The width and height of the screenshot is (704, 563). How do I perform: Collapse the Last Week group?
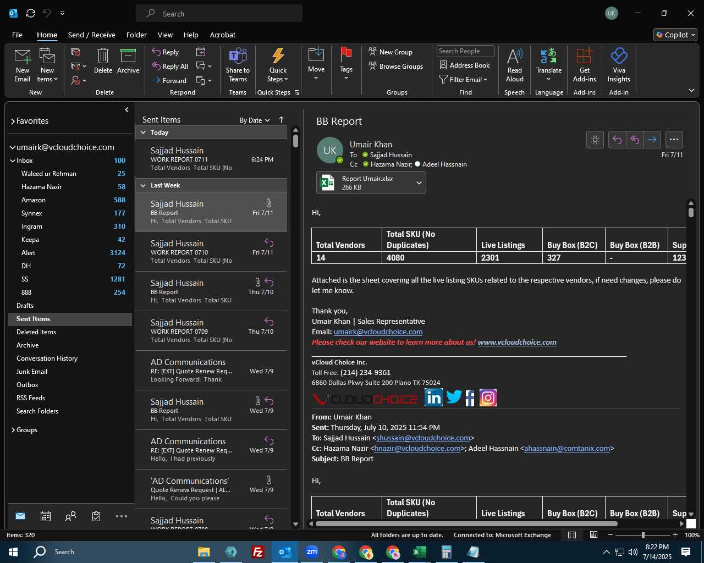[x=143, y=185]
